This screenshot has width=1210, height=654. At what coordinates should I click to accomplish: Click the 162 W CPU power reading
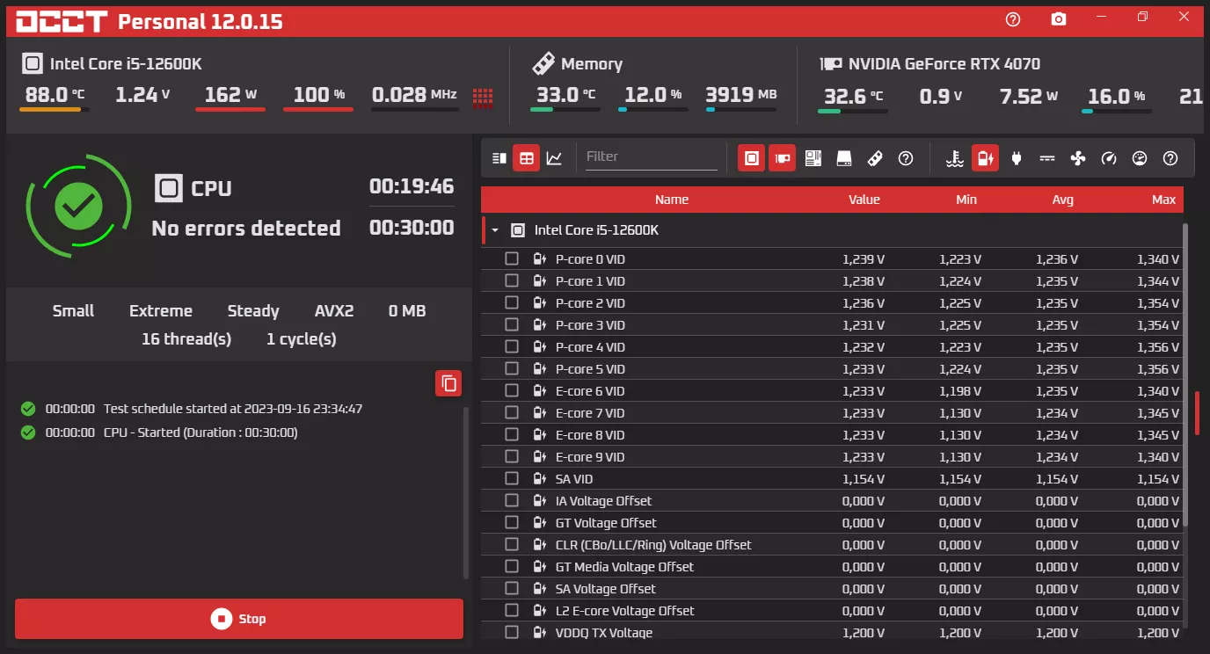[x=230, y=95]
